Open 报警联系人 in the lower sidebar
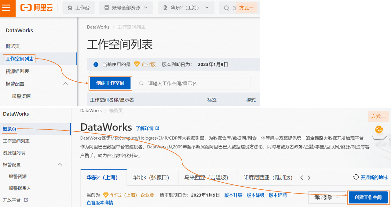This screenshot has height=207, width=391. click(x=20, y=188)
